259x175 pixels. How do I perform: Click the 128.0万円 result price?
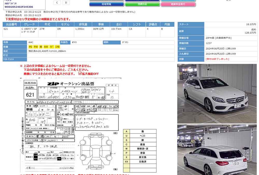coord(250,33)
